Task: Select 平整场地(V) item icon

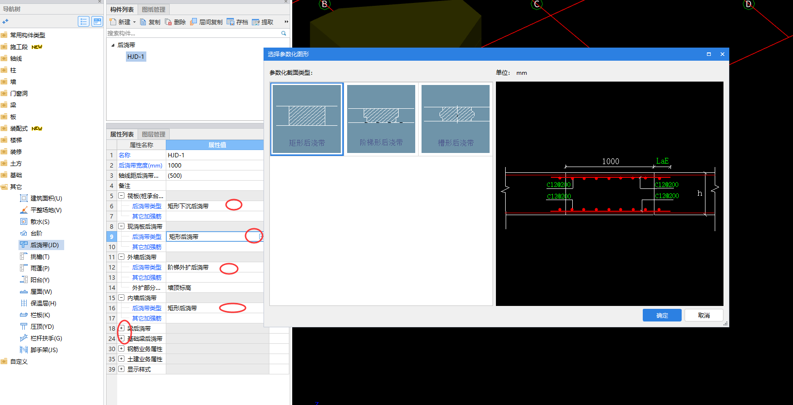Action: pyautogui.click(x=24, y=210)
